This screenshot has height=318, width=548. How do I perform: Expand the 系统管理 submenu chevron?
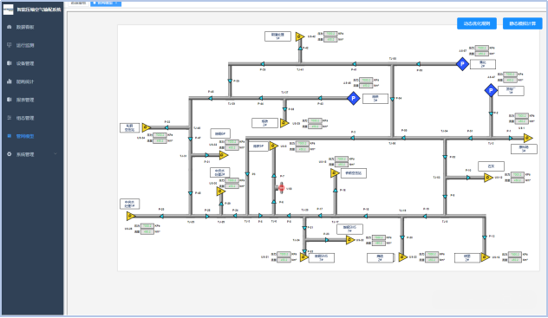pos(55,154)
